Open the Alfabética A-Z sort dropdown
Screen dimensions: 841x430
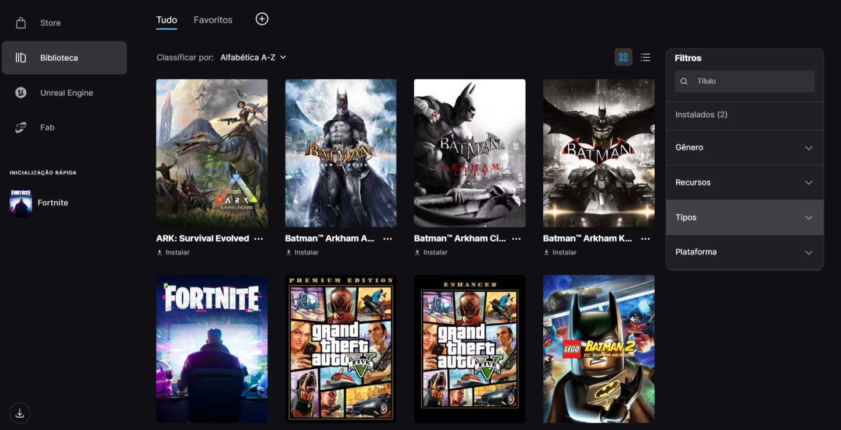(253, 57)
